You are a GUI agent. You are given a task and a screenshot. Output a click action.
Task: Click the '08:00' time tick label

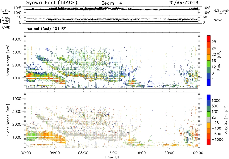83,153
